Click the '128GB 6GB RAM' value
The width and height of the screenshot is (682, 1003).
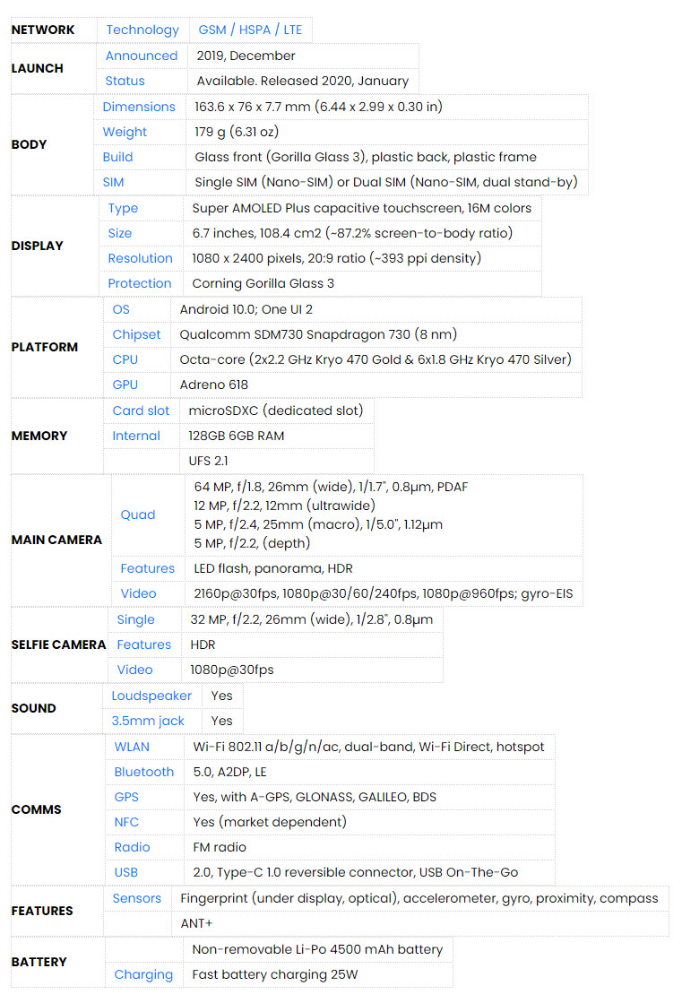pos(237,436)
